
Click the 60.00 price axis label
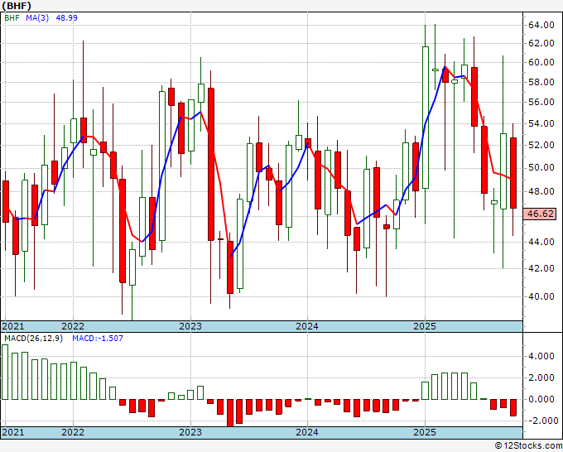click(541, 62)
